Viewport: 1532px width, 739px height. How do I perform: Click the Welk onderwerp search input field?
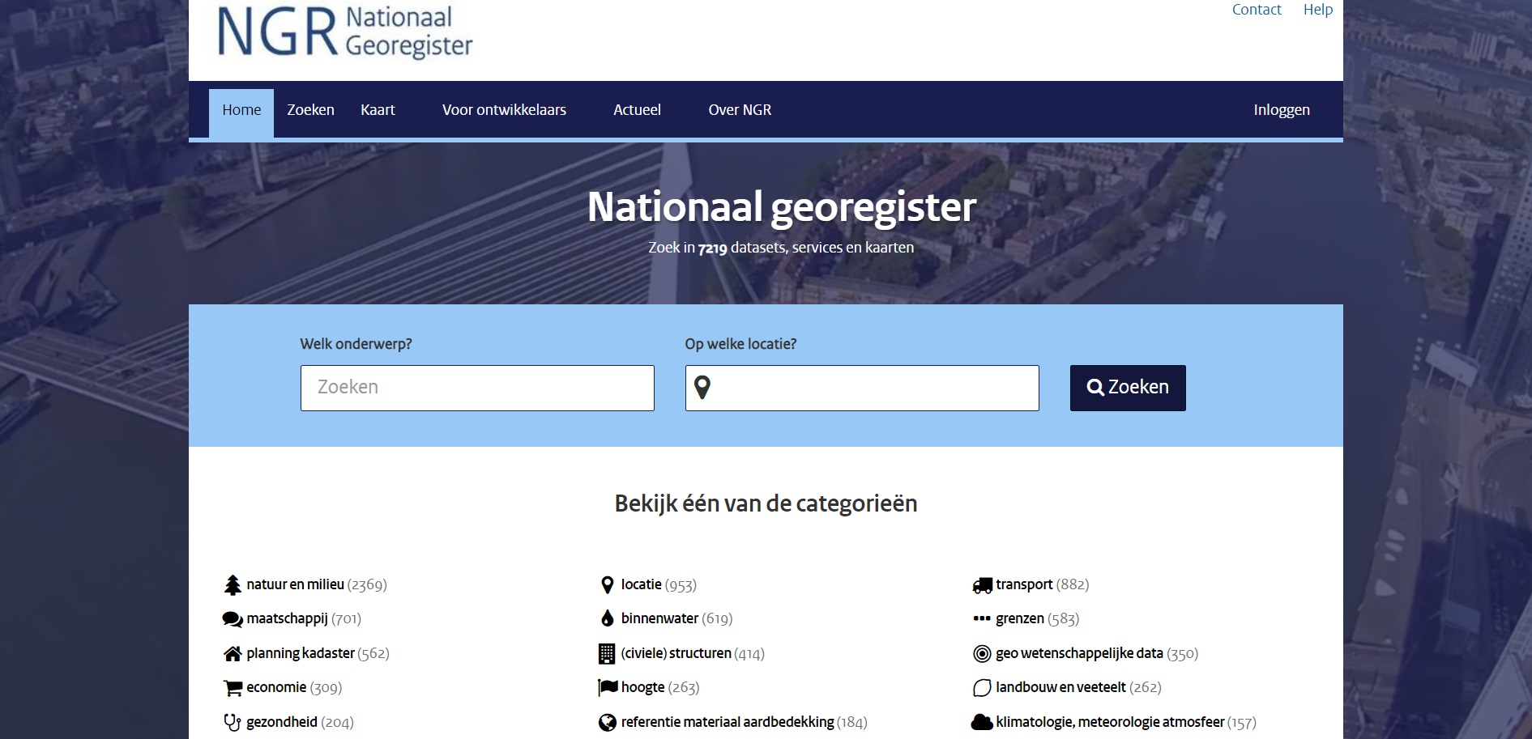click(476, 388)
